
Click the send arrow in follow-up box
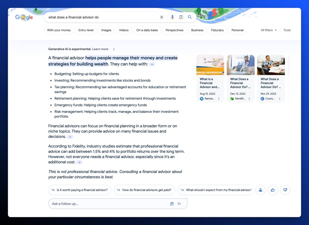pyautogui.click(x=180, y=204)
